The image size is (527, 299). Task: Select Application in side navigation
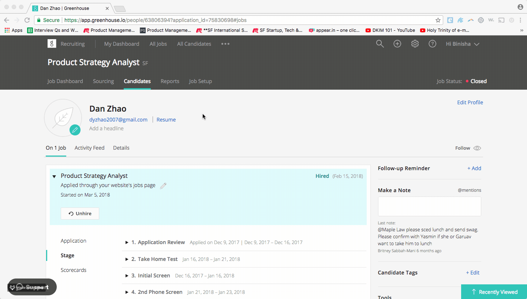[73, 241]
